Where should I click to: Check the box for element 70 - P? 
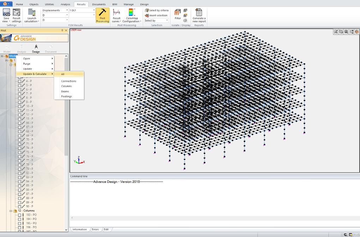19,140
